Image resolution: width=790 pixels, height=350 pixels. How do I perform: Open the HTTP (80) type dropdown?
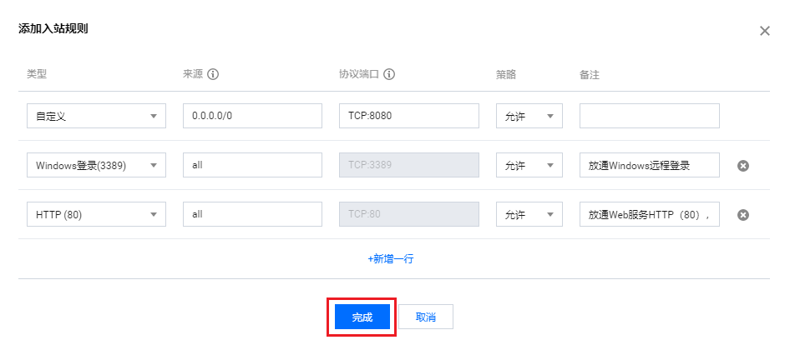click(x=96, y=215)
